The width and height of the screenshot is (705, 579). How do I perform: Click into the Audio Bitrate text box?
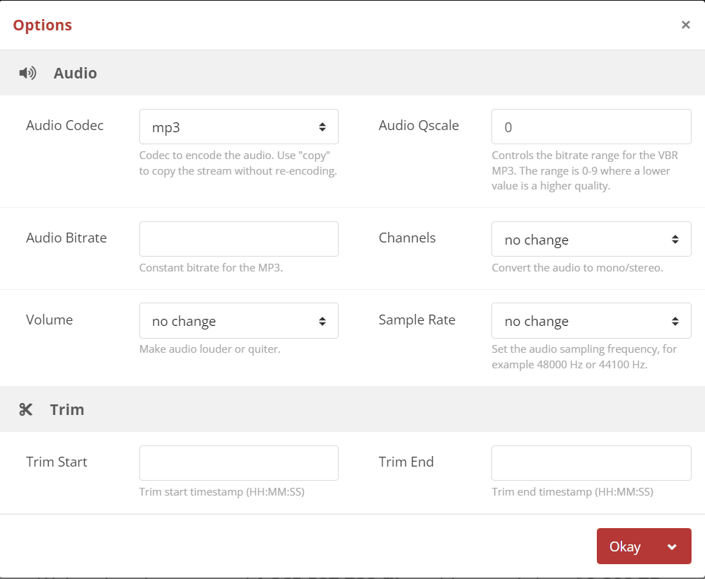238,239
